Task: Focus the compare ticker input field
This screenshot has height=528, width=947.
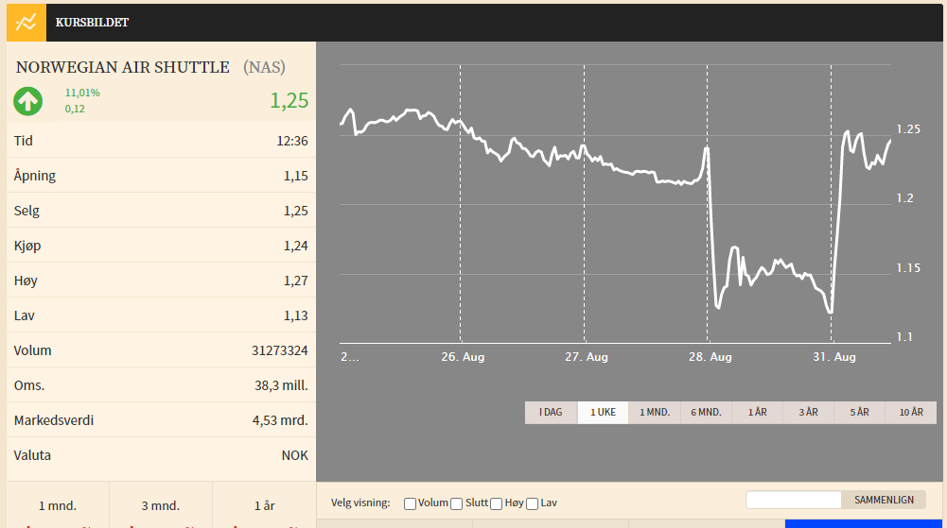Action: [794, 500]
